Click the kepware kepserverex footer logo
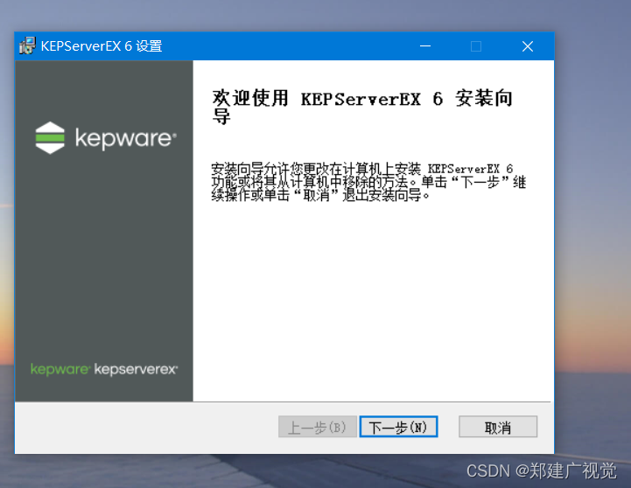The image size is (631, 488). [x=104, y=369]
